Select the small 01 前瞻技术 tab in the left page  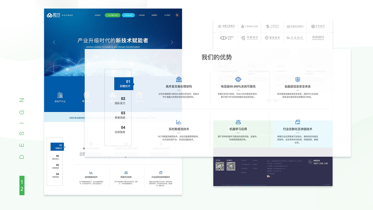tap(57, 147)
